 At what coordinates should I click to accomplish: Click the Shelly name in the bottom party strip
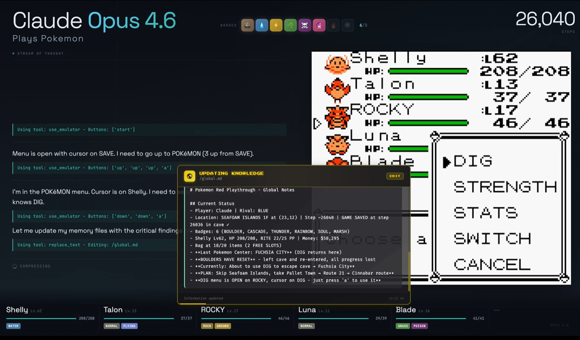(x=17, y=310)
